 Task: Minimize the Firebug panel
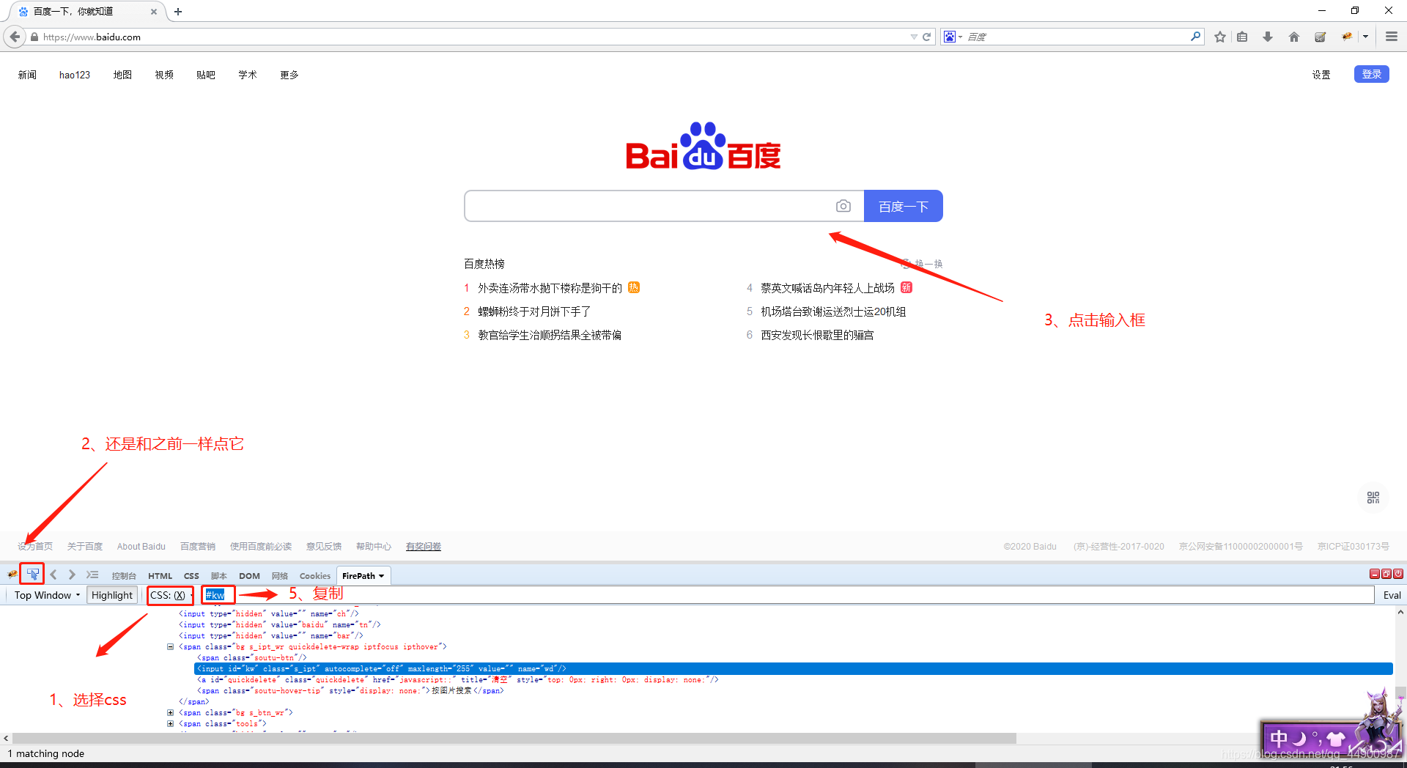[x=1375, y=574]
